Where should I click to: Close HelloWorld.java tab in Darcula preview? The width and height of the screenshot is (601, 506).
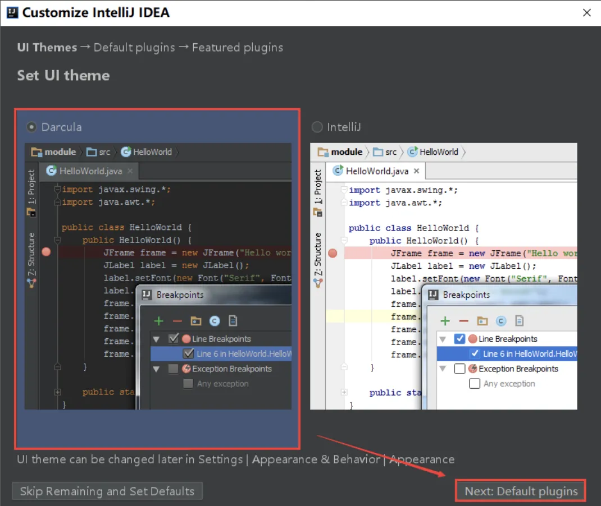click(x=130, y=171)
